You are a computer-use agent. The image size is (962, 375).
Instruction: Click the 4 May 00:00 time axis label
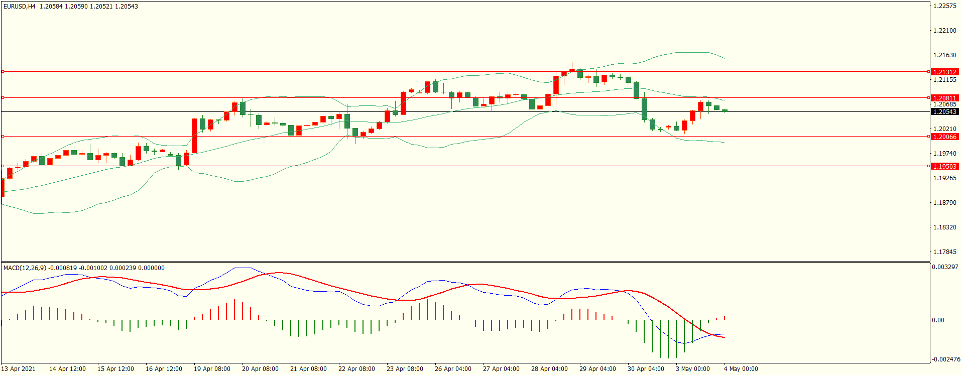(741, 368)
